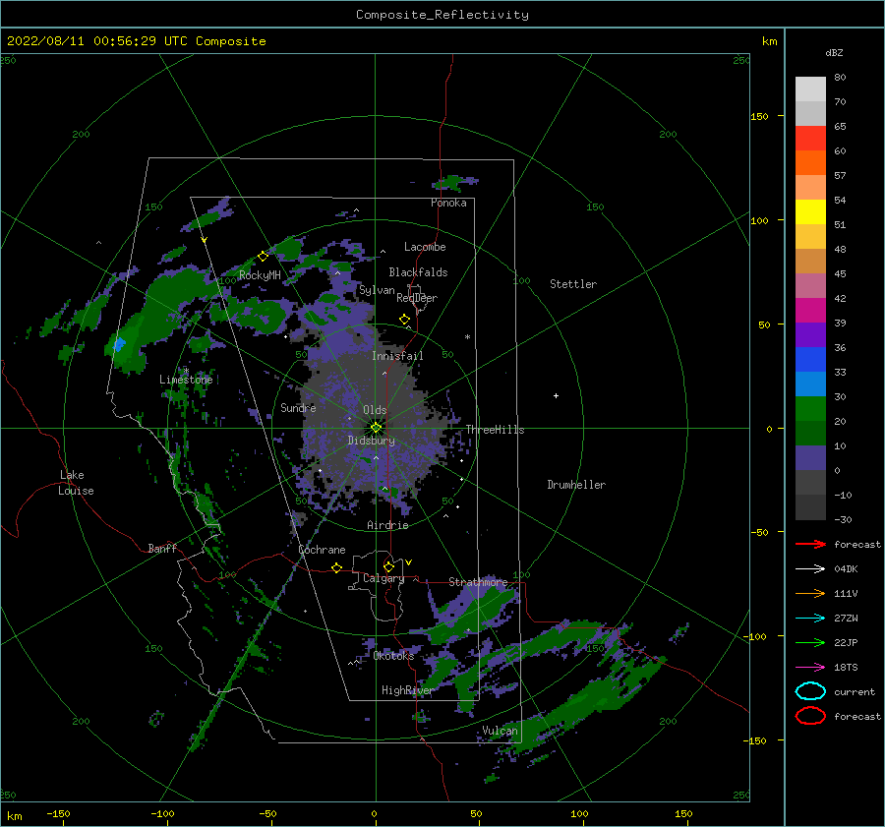Image resolution: width=885 pixels, height=827 pixels.
Task: Click the ThreeHills label
Action: (x=495, y=430)
